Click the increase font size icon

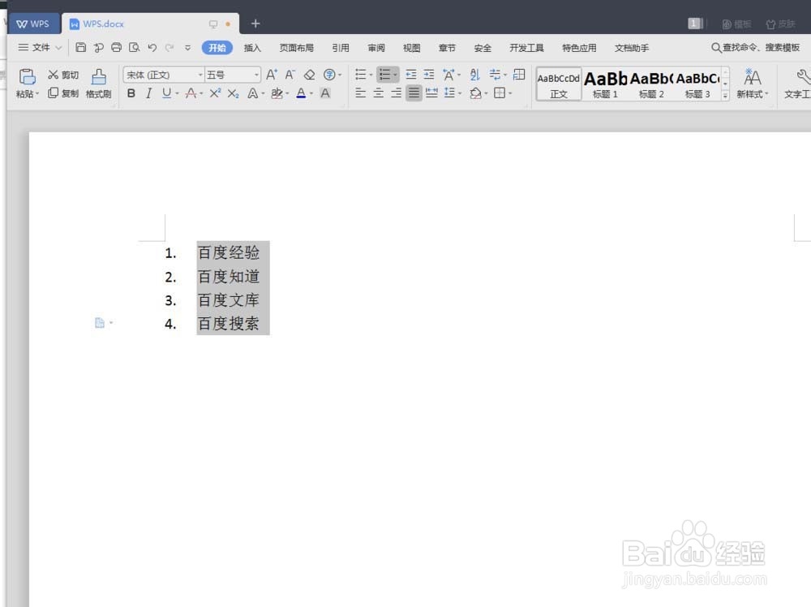[272, 75]
